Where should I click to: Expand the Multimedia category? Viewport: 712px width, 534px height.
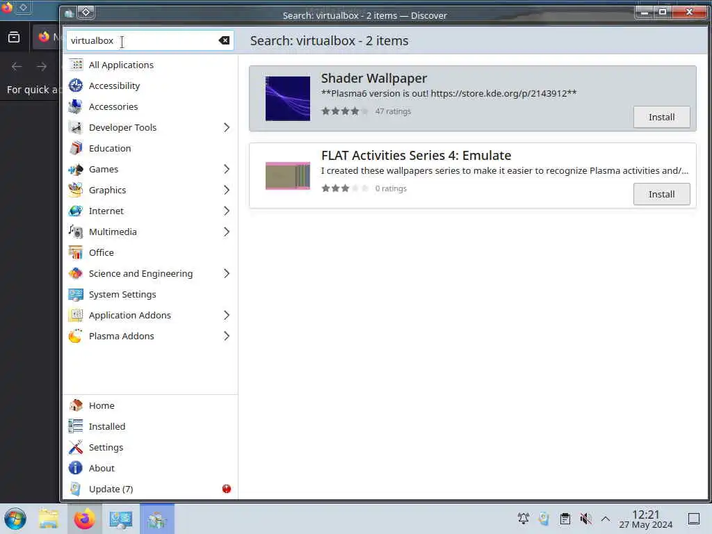[x=227, y=232]
